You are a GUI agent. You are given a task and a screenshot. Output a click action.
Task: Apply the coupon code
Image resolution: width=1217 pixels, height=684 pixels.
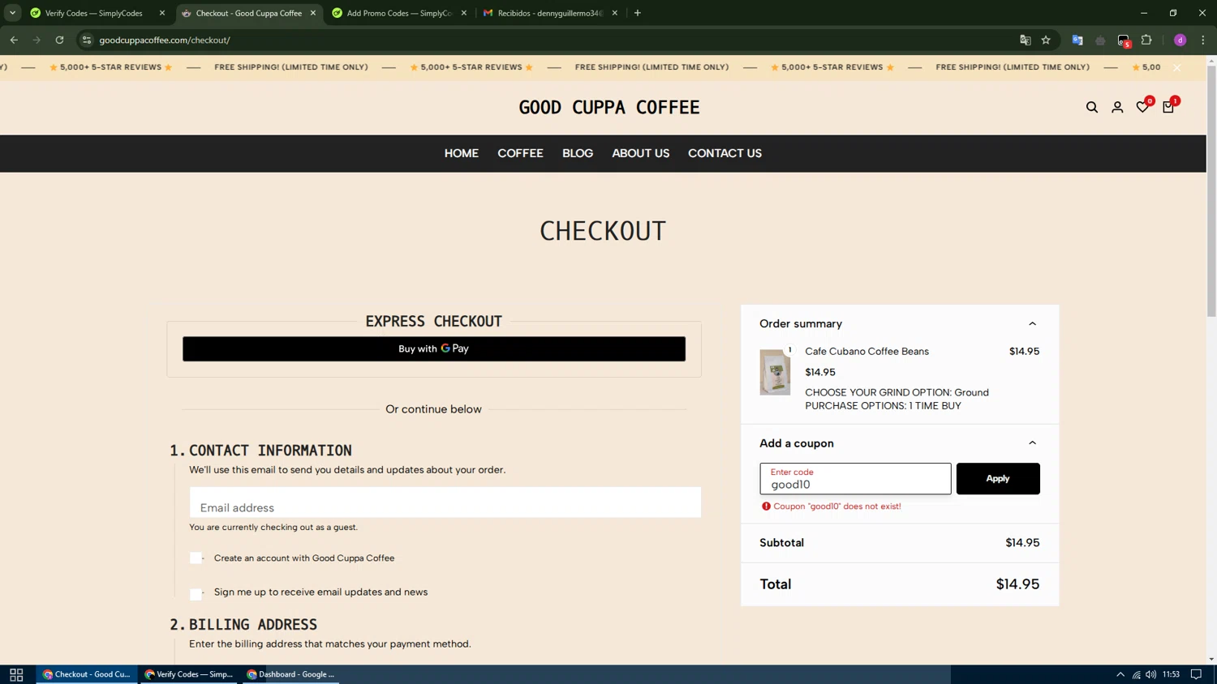click(x=998, y=479)
